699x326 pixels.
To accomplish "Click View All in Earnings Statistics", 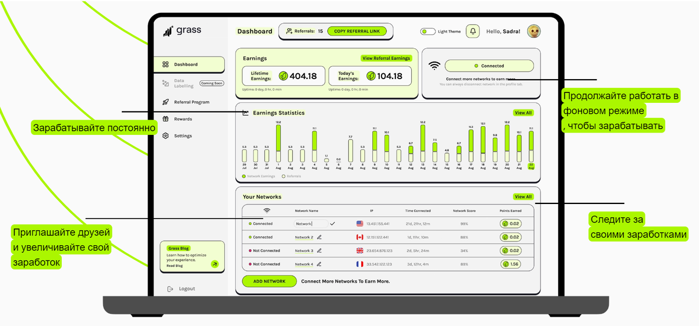I will click(523, 113).
